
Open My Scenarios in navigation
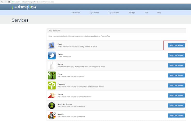click(x=114, y=13)
